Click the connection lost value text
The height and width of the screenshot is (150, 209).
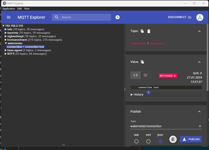click(148, 87)
